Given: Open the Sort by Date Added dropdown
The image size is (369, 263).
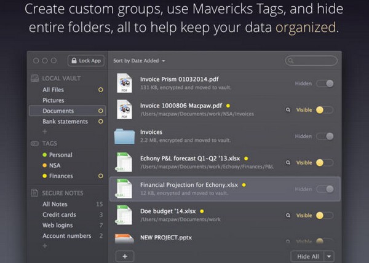Looking at the screenshot, I should tap(140, 61).
